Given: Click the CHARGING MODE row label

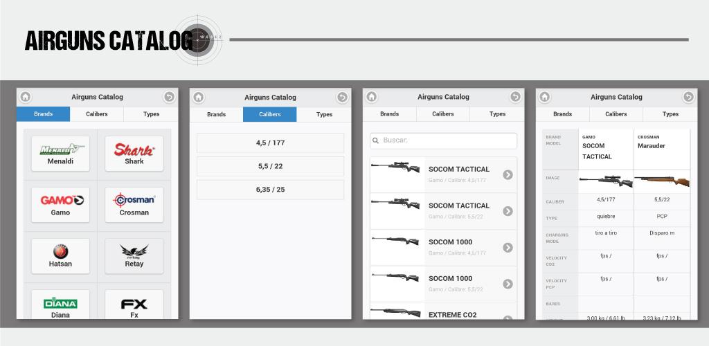Looking at the screenshot, I should coord(557,238).
